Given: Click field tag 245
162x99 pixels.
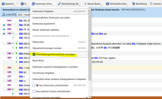Looking at the screenshot, I should point(9,43).
